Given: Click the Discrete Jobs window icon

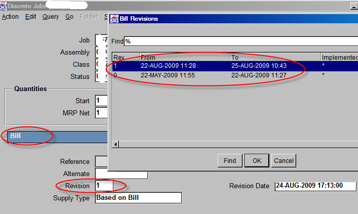Looking at the screenshot, I should click(x=3, y=6).
